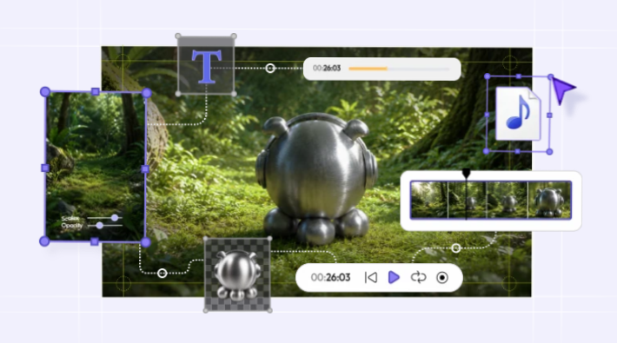Click the connector node left of the progress pill
The image size is (617, 343).
coord(270,68)
